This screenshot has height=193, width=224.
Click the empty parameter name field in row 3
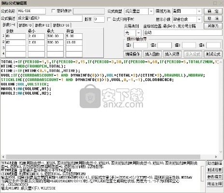(x=15, y=48)
